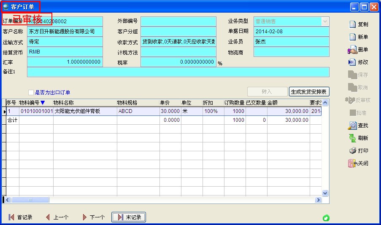Click the 运输方式 field showing 待定
Image resolution: width=381 pixels, height=225 pixels.
(x=65, y=42)
